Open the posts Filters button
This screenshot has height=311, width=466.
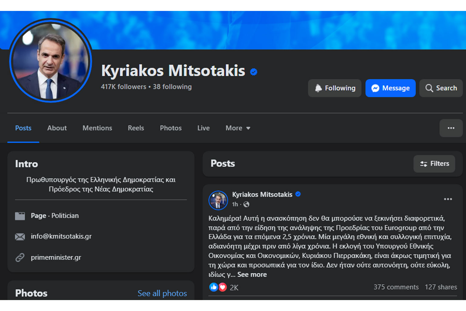(x=434, y=164)
